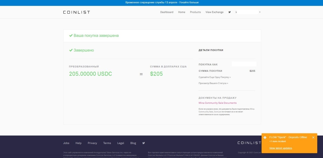Open the Twitter icon in top navigation
The image size is (323, 158).
coord(229,12)
